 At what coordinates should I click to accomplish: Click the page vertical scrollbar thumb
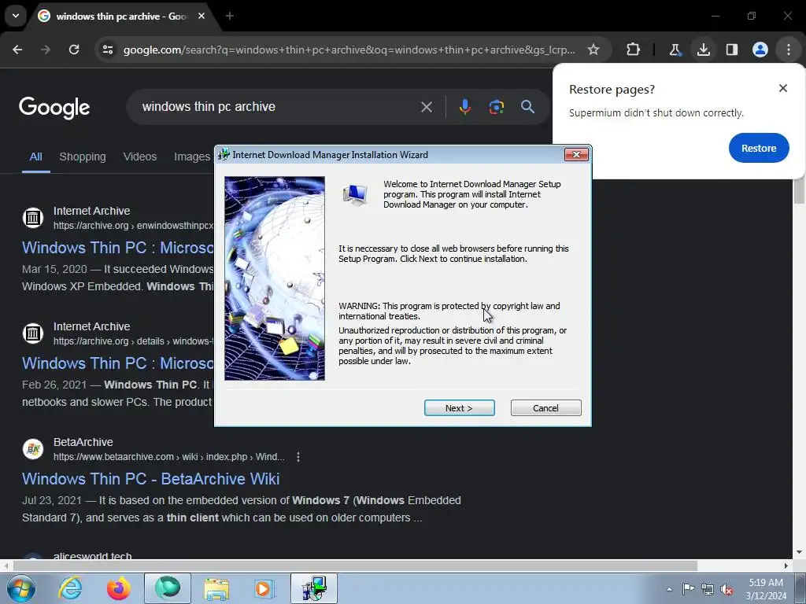[x=799, y=192]
